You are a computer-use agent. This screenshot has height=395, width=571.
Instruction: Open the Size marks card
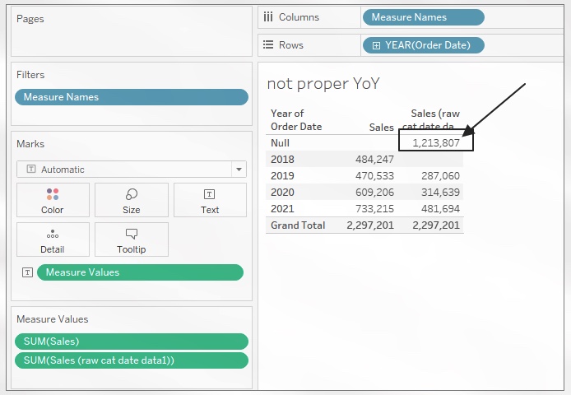click(x=131, y=195)
